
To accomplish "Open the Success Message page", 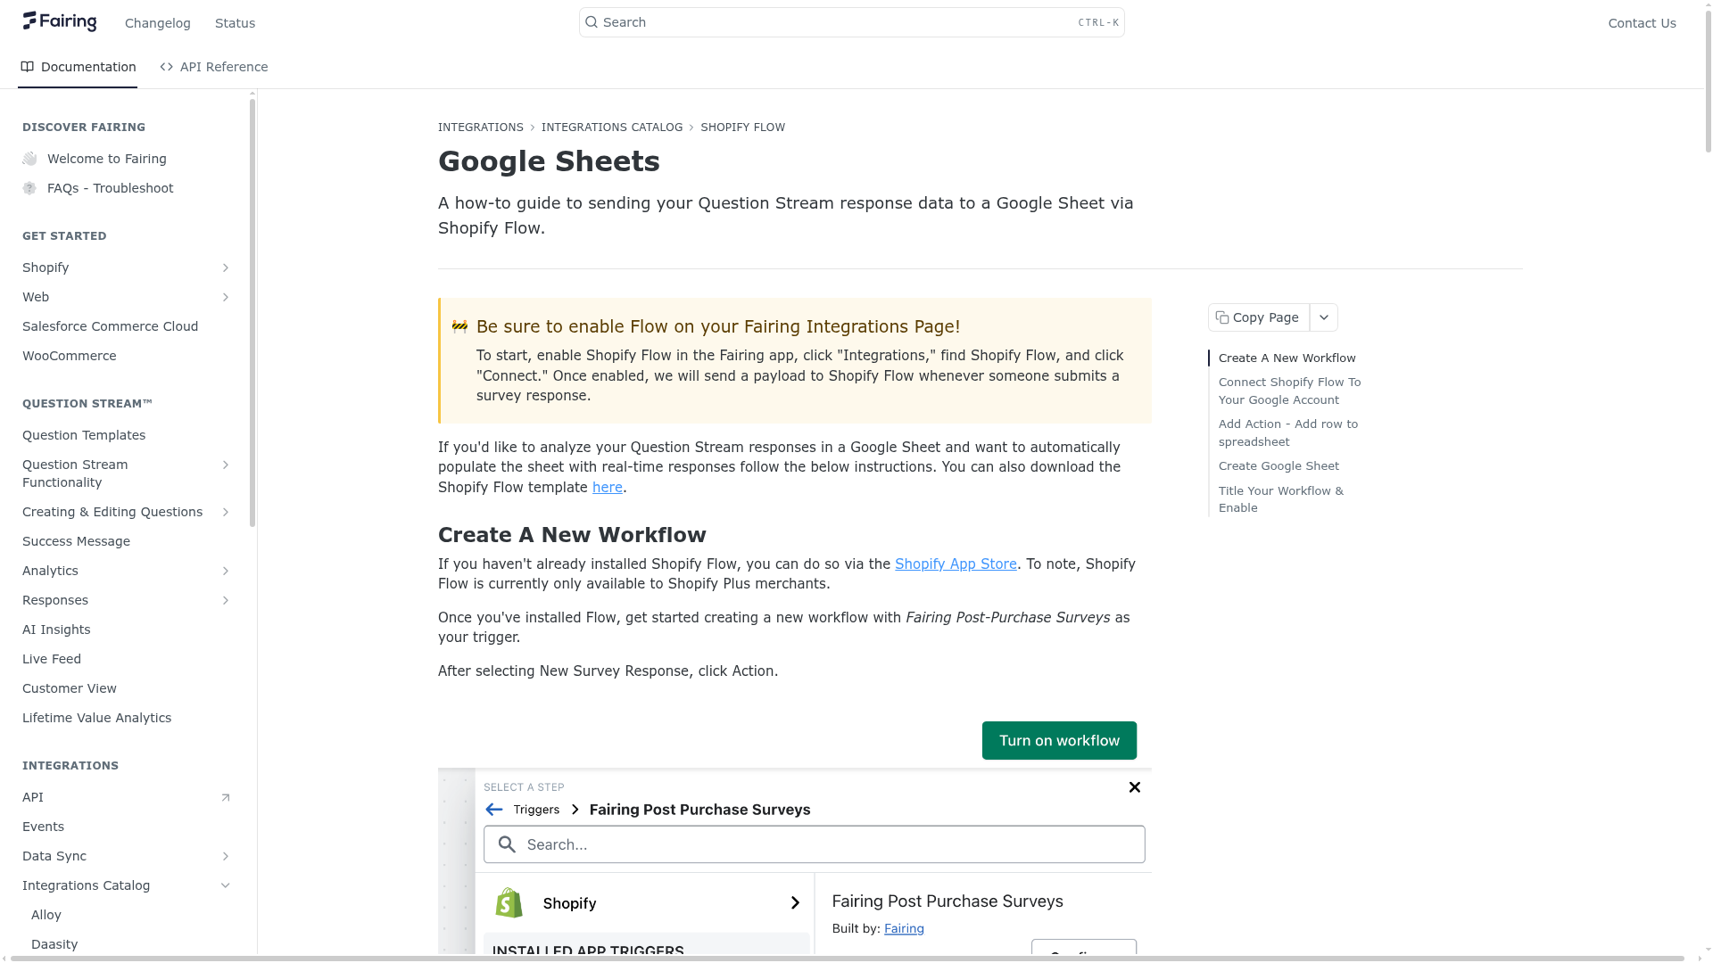I will coord(76,541).
